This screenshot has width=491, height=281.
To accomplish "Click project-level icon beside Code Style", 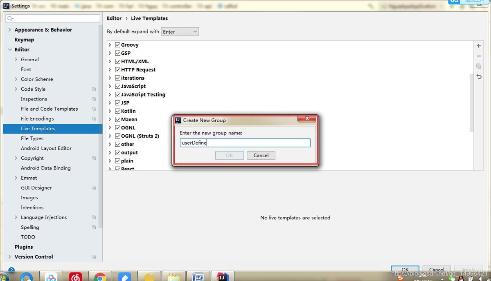I will click(x=94, y=89).
